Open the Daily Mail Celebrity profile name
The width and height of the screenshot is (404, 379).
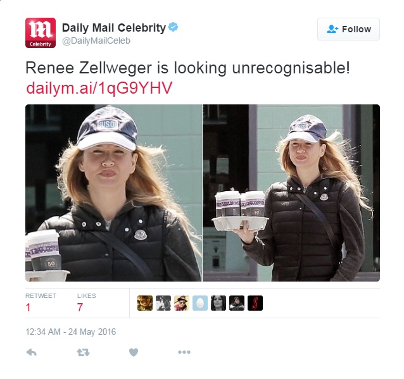click(x=114, y=28)
